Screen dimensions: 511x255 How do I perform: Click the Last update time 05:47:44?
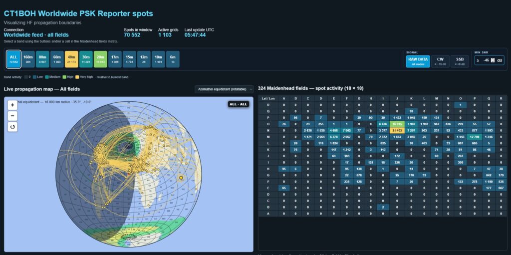pyautogui.click(x=195, y=35)
